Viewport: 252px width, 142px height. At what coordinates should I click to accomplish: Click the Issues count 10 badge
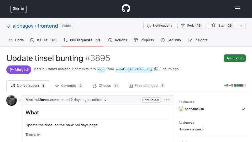(x=53, y=40)
